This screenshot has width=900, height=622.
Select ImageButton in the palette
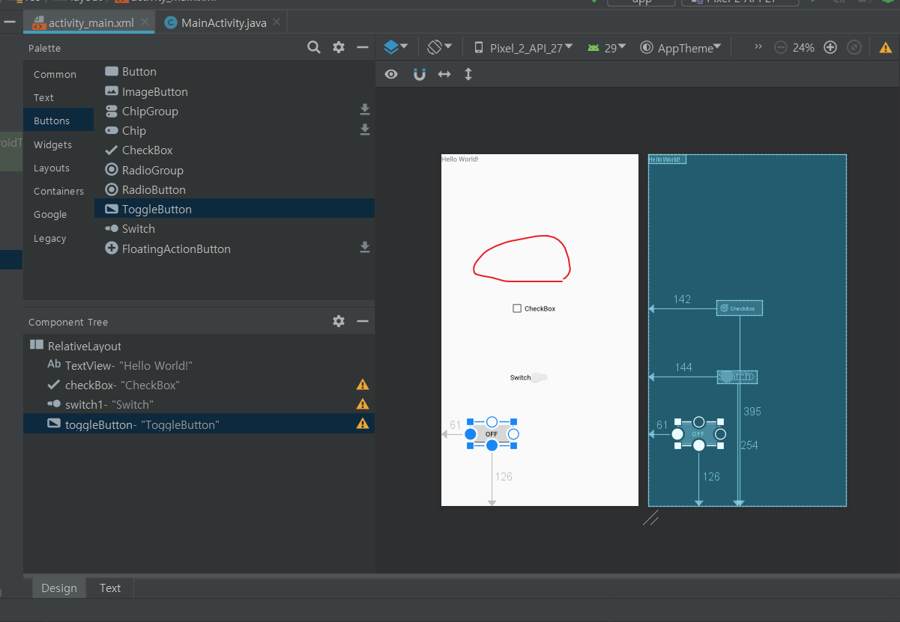[x=235, y=91]
